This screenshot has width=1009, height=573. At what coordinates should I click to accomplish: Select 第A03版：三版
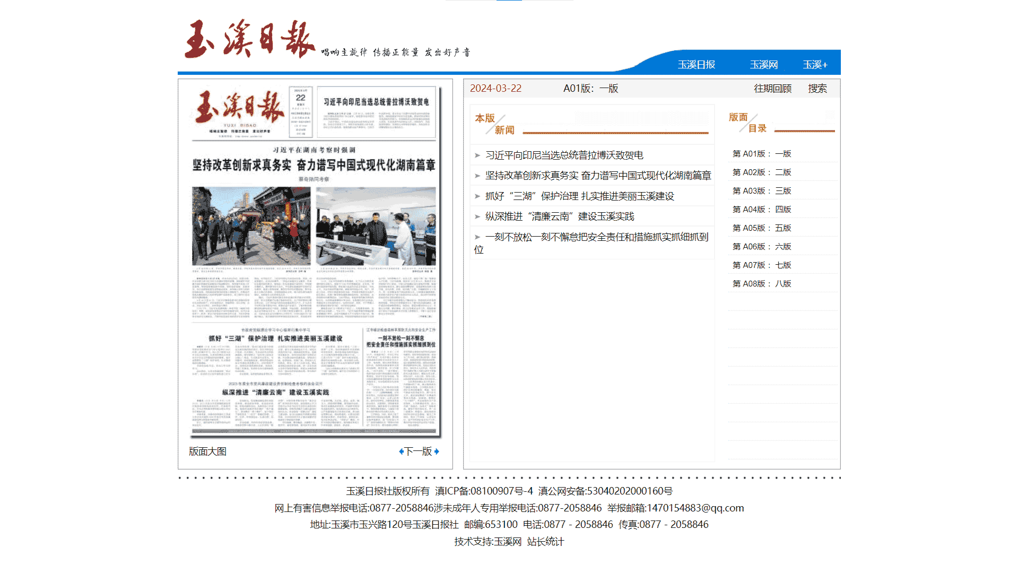point(762,191)
